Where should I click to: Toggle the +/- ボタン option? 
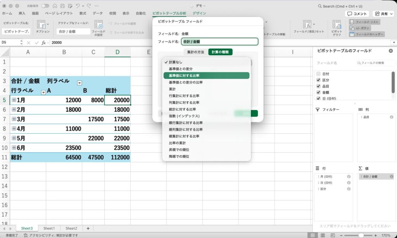point(360,28)
